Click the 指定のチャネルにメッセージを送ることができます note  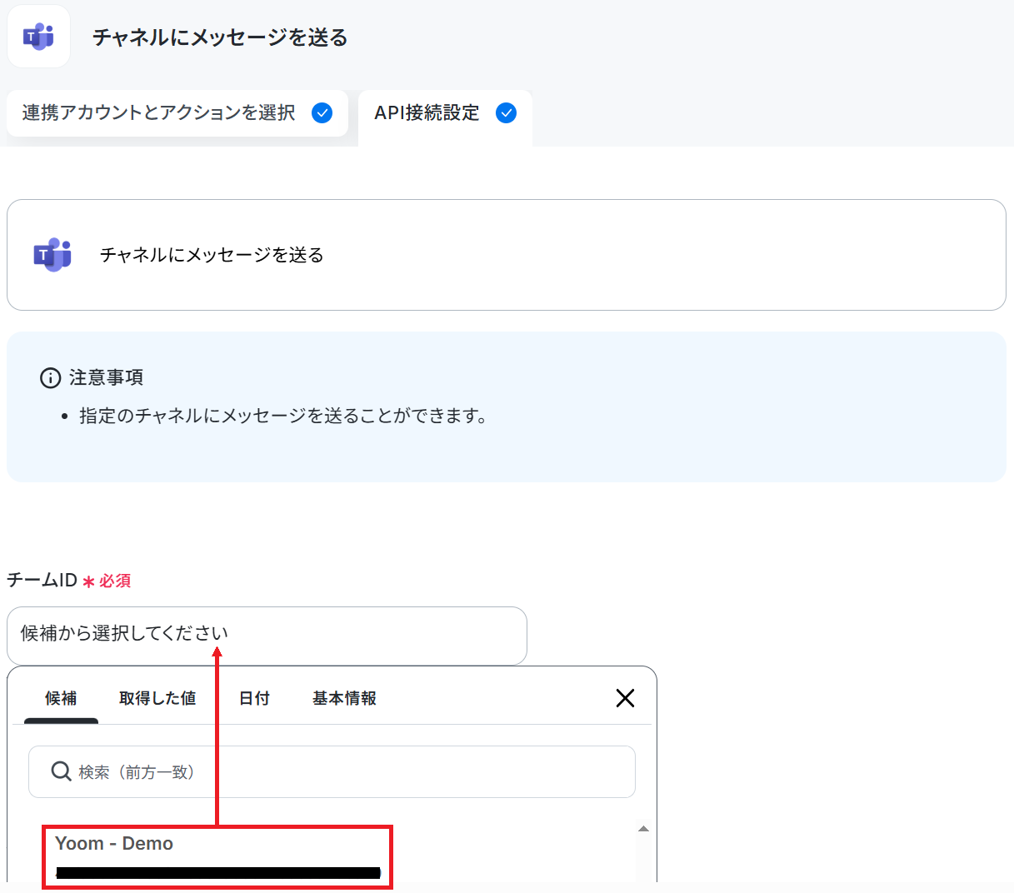pos(283,416)
